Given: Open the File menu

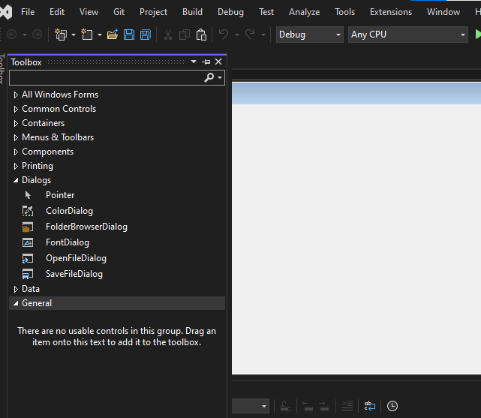Looking at the screenshot, I should coord(28,12).
